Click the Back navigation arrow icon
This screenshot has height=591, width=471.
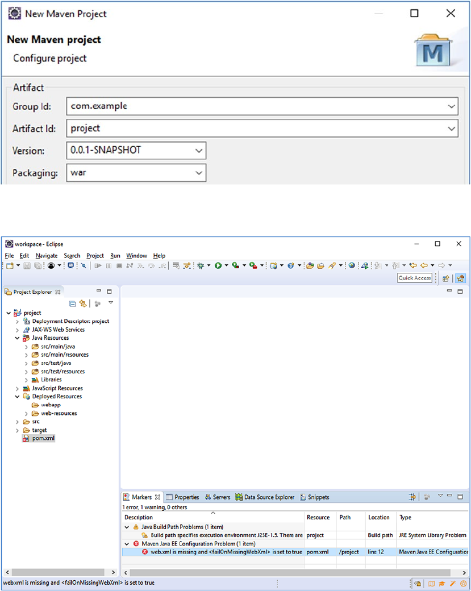pyautogui.click(x=424, y=266)
